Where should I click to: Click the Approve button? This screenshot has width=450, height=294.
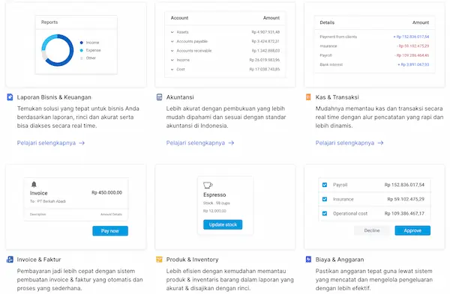[x=412, y=230]
